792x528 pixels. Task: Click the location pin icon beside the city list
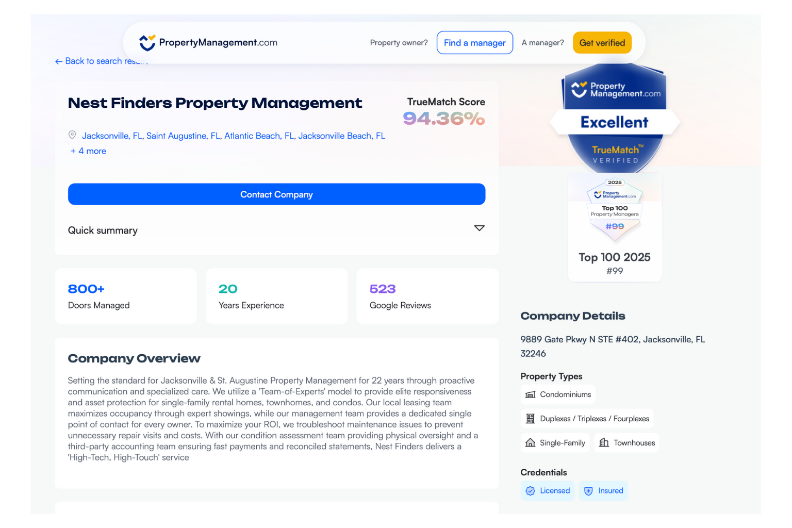(72, 135)
